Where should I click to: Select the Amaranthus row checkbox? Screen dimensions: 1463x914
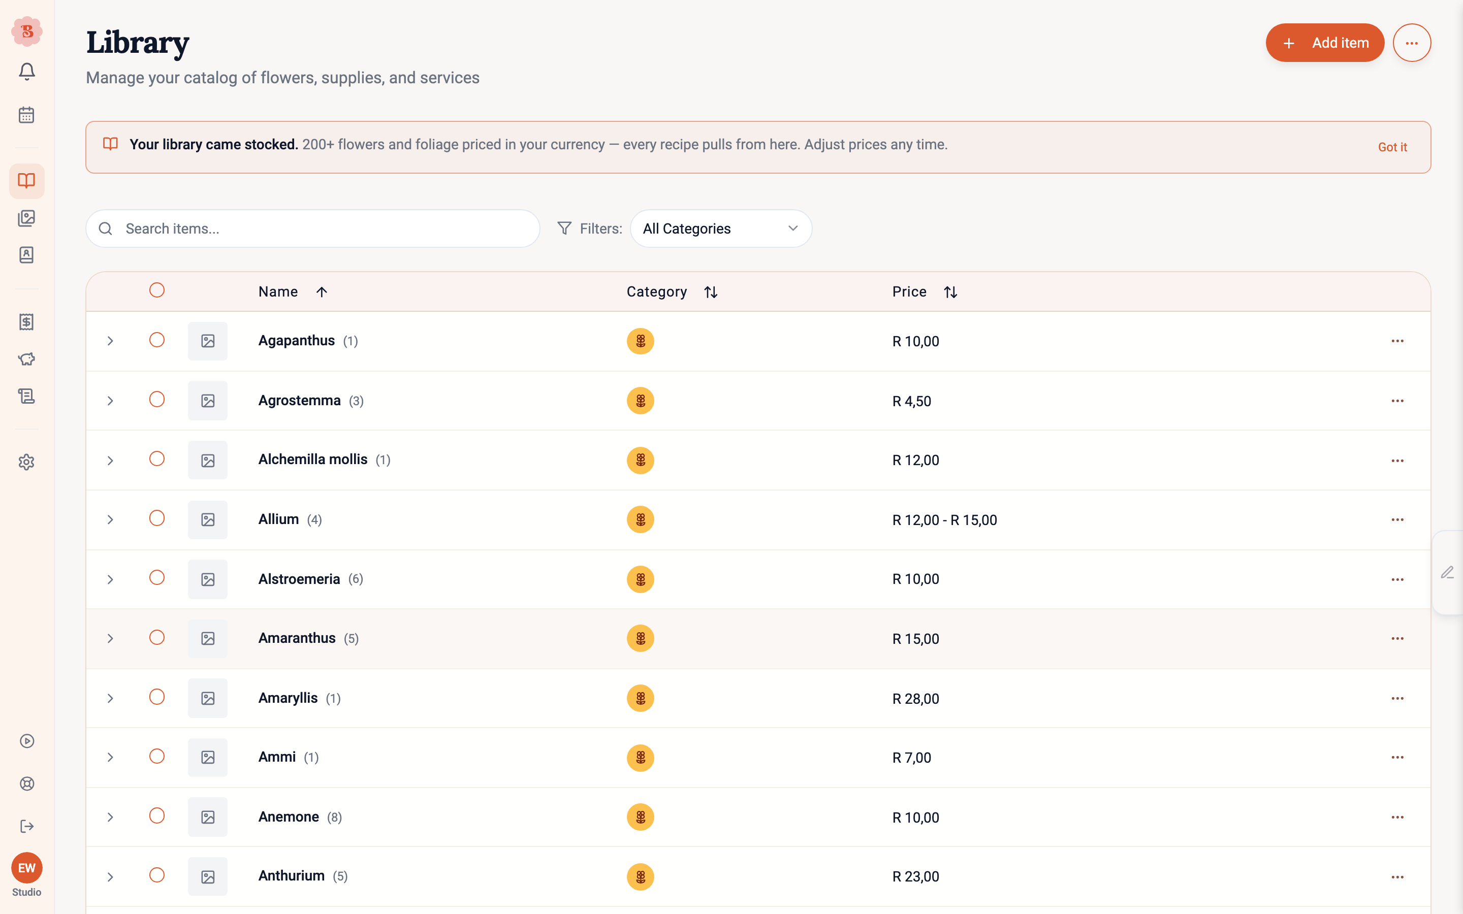[156, 637]
